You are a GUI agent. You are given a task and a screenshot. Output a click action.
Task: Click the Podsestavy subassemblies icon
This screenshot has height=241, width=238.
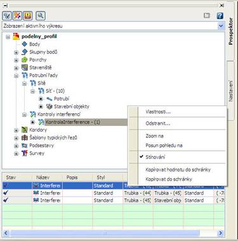[25, 146]
